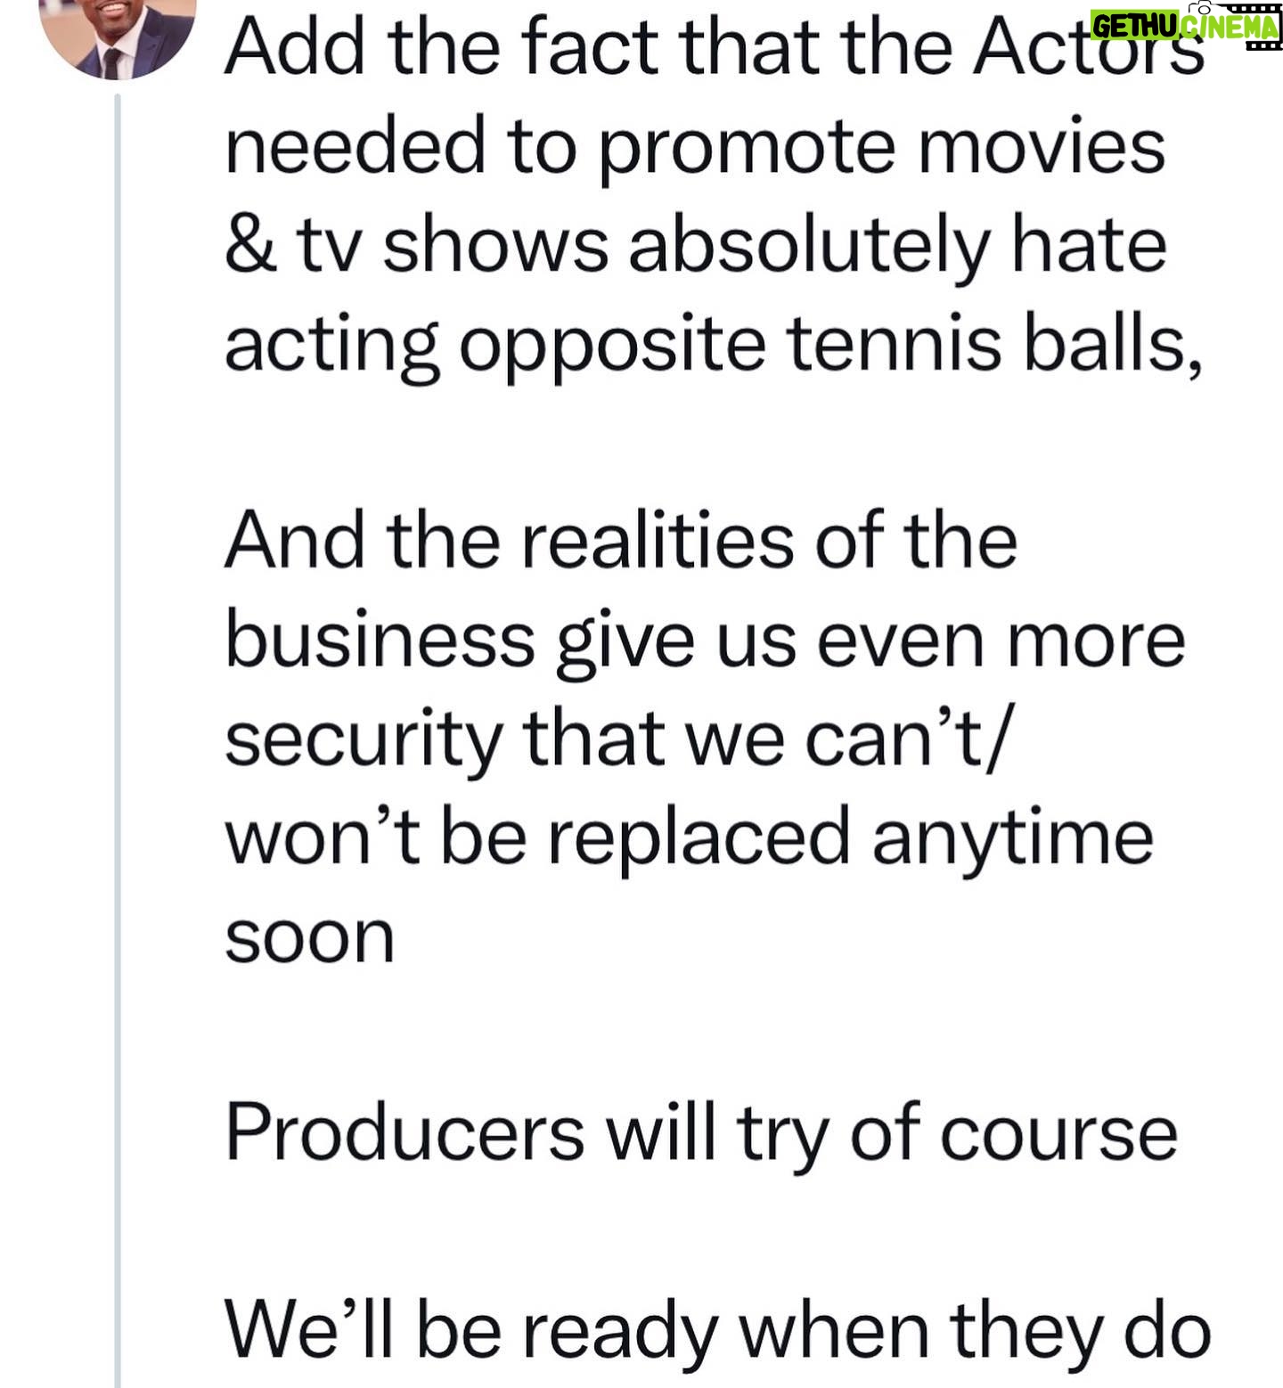Screen dimensions: 1283x1388
Task: Click the line 'We'll be ready when they do'
Action: pyautogui.click(x=717, y=1332)
